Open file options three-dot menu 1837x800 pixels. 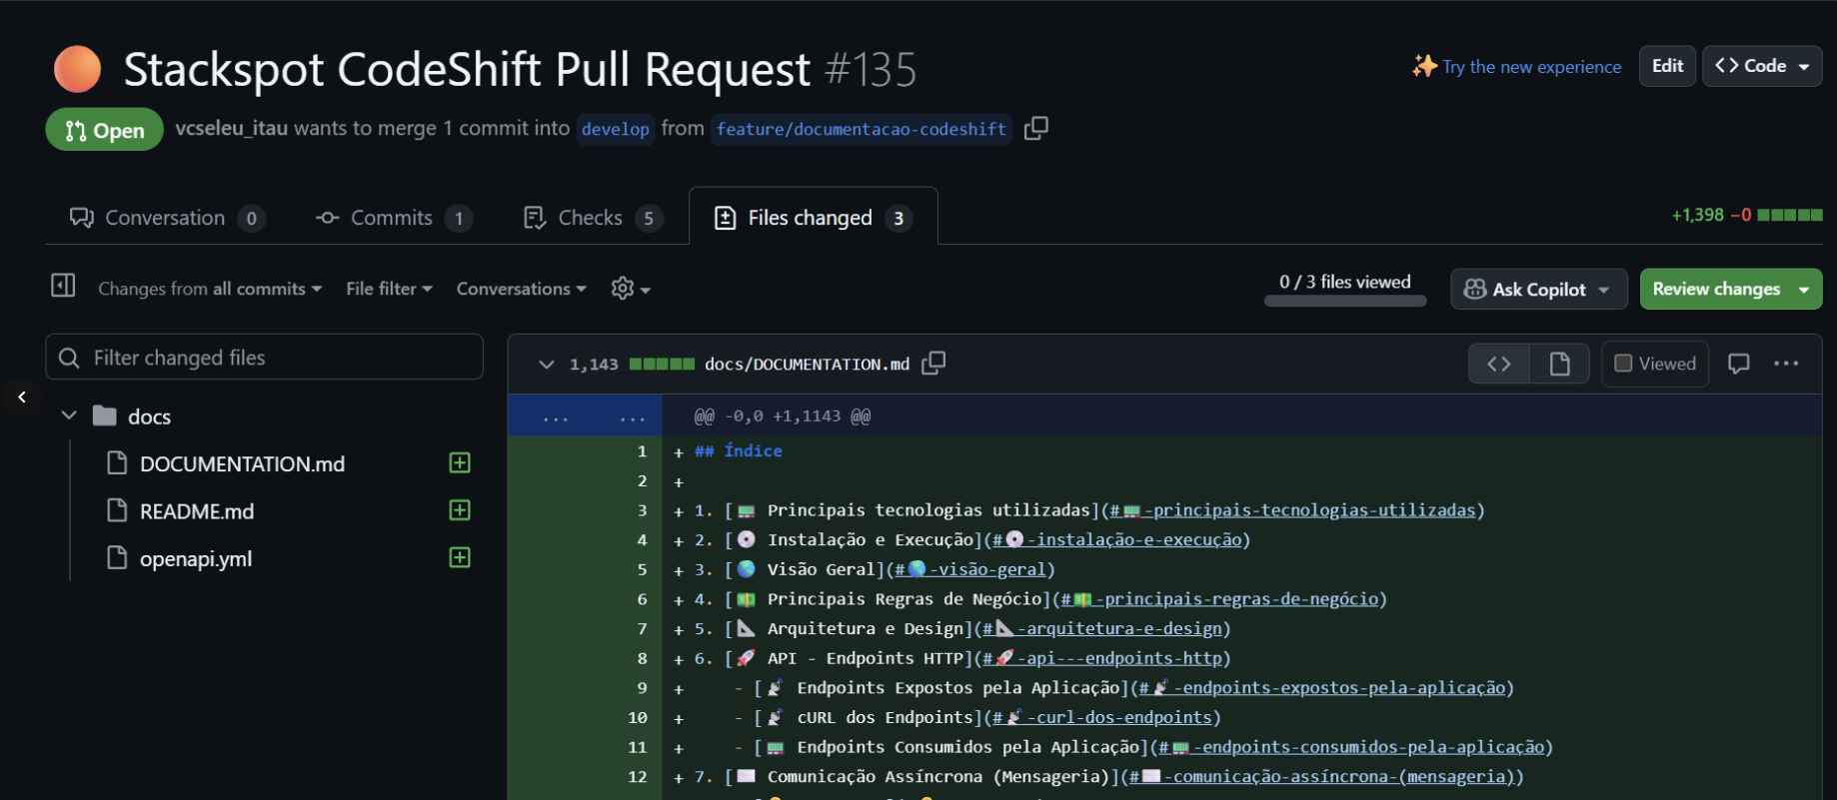pos(1786,364)
